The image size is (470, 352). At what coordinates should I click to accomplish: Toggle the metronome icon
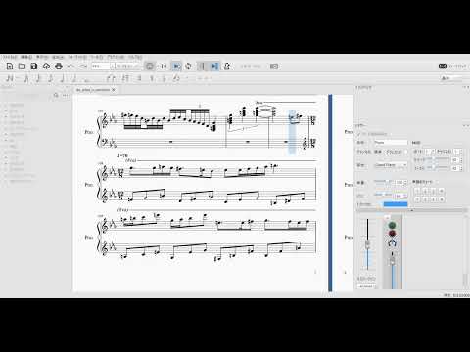point(227,66)
